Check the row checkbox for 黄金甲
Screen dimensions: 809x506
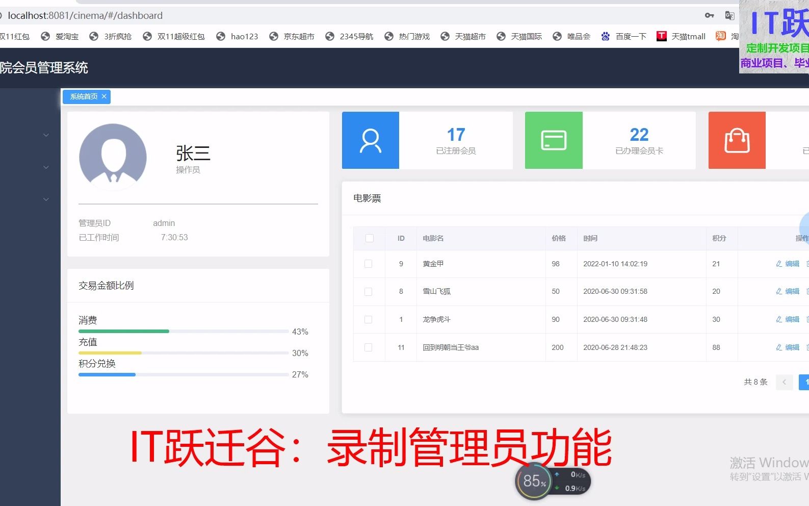point(368,264)
